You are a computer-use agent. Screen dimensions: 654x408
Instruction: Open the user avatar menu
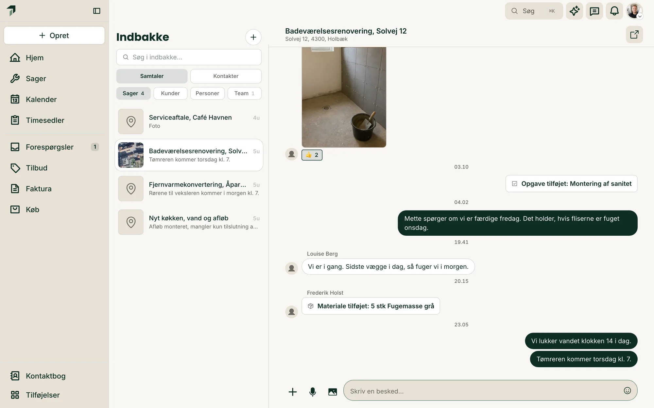[634, 11]
